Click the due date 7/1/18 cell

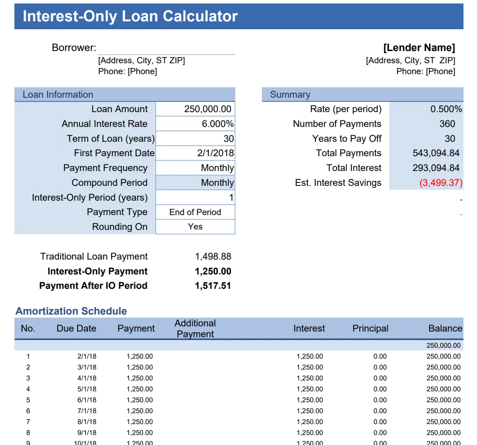click(x=87, y=411)
